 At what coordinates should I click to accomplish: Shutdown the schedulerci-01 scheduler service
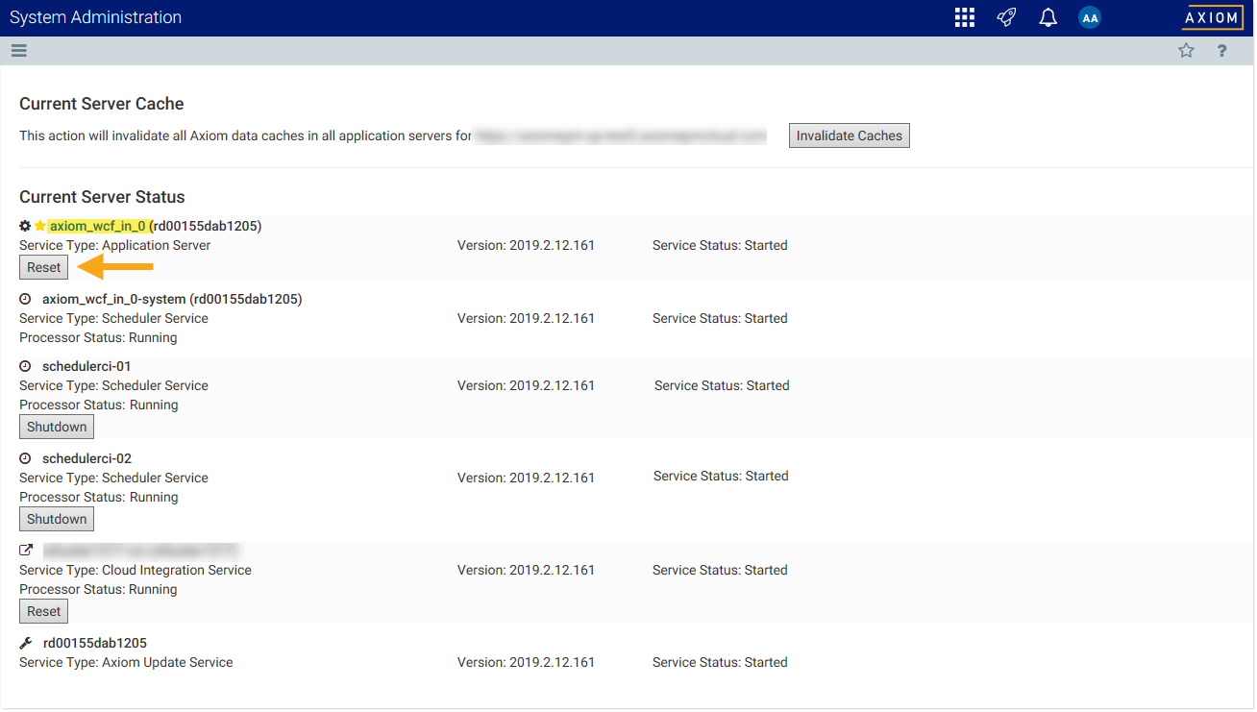pyautogui.click(x=57, y=427)
